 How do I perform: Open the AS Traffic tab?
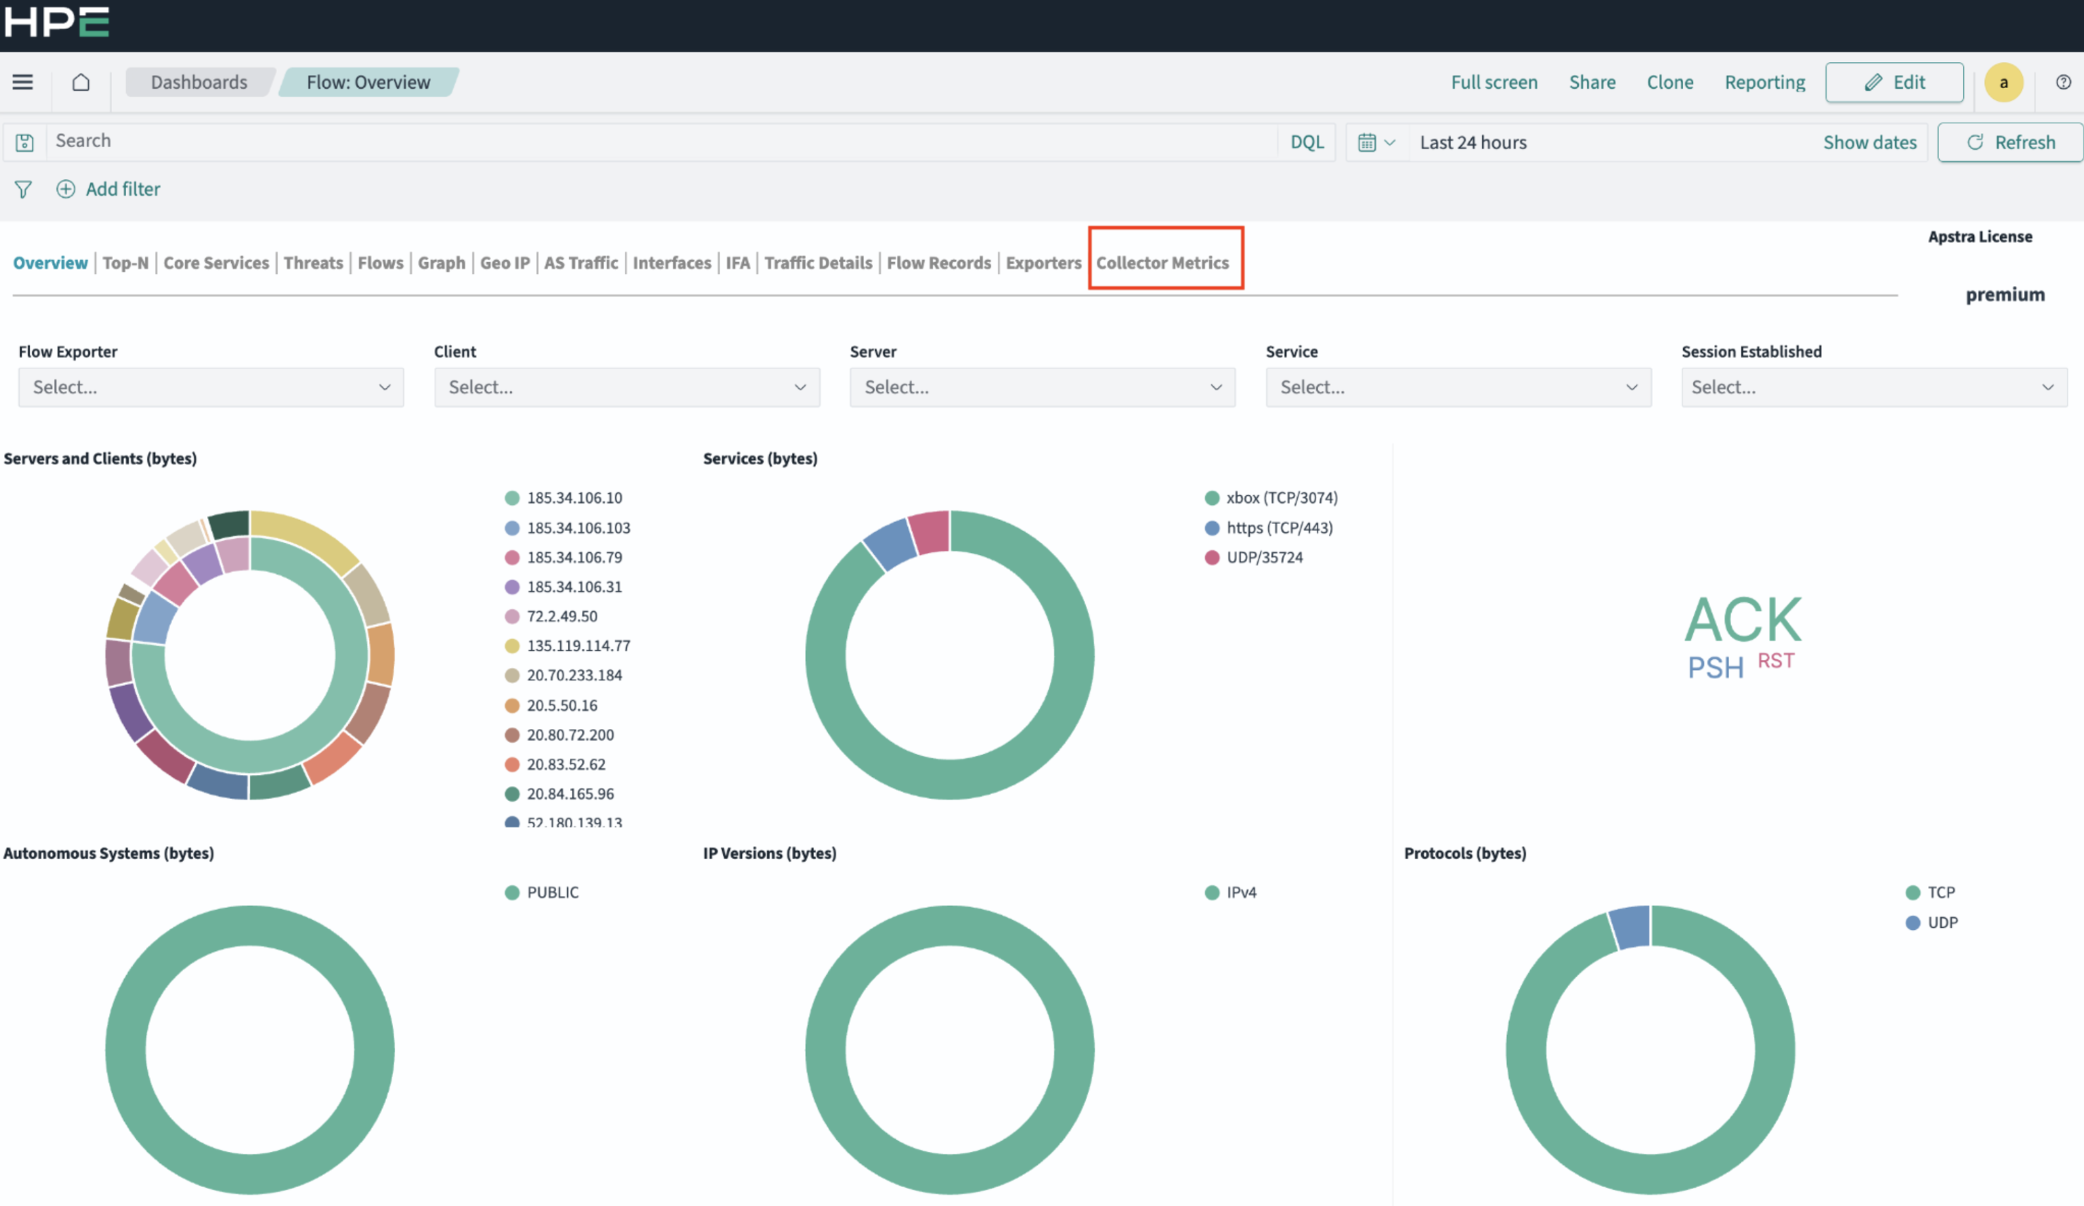581,263
